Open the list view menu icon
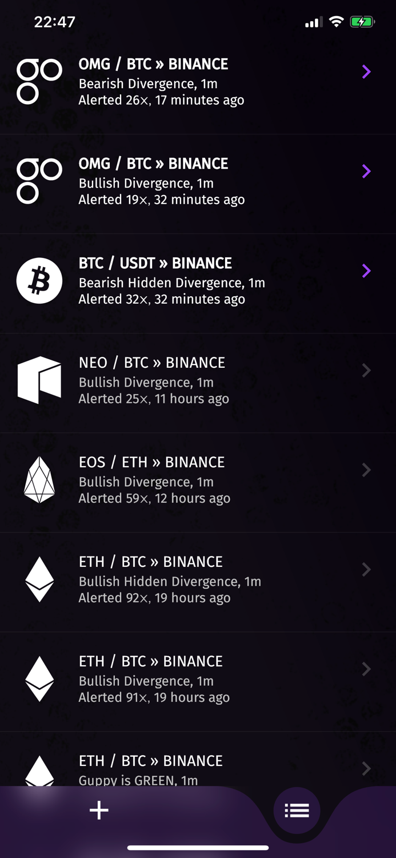The height and width of the screenshot is (858, 396). 297,811
